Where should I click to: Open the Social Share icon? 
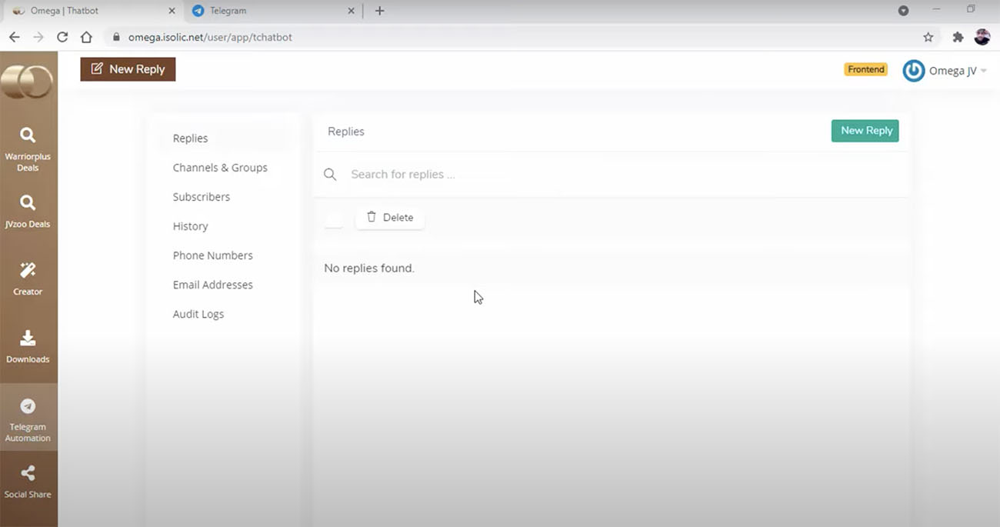tap(28, 473)
